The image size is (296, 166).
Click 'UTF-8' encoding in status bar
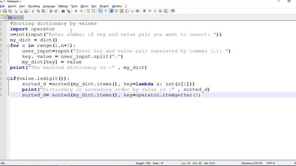click(x=271, y=163)
